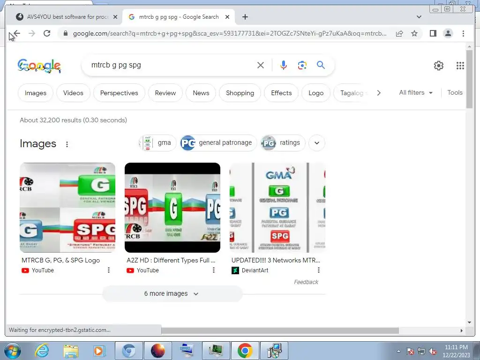
Task: Filter results by Videos
Action: click(x=73, y=93)
